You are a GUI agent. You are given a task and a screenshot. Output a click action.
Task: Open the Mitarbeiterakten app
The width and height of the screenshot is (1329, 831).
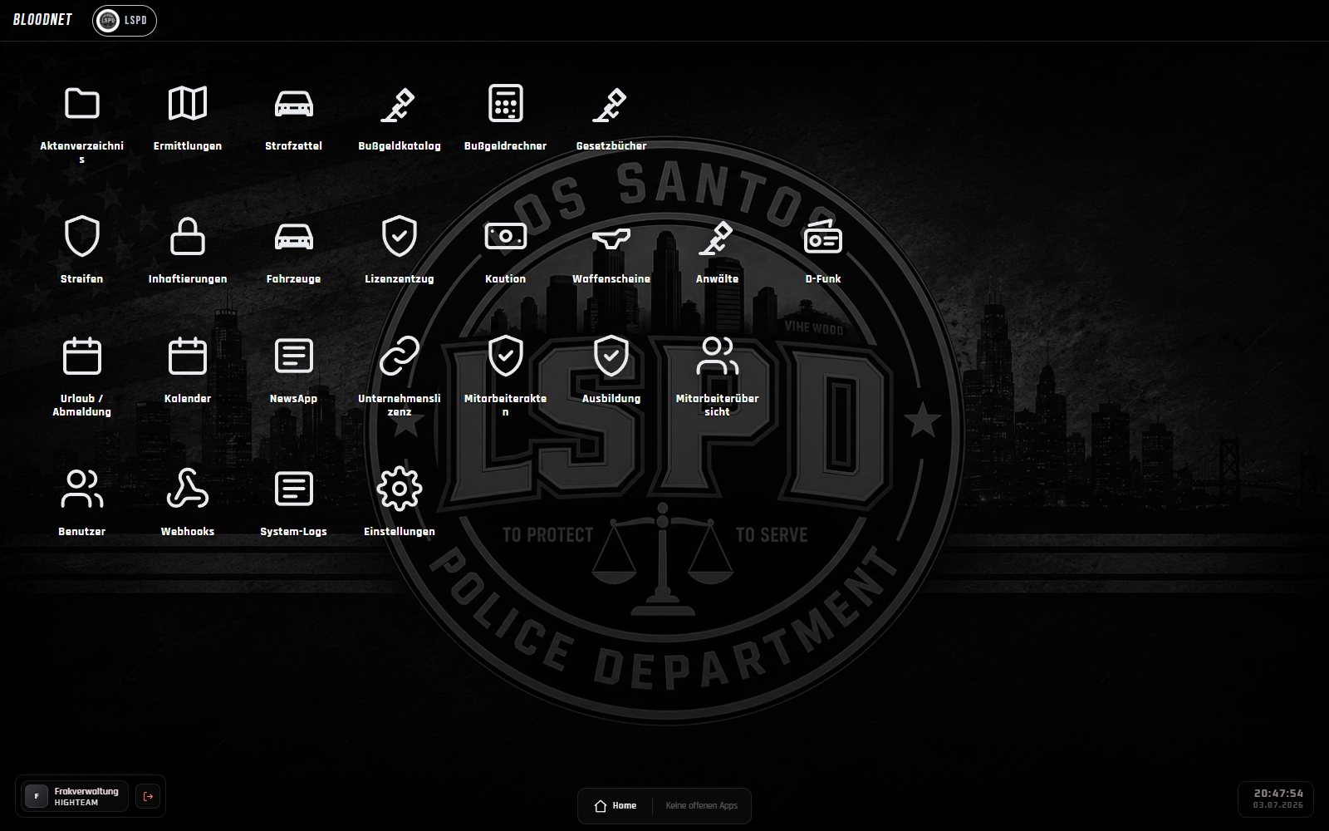[x=505, y=376]
